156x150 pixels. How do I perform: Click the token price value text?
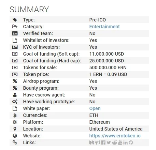point(108,74)
